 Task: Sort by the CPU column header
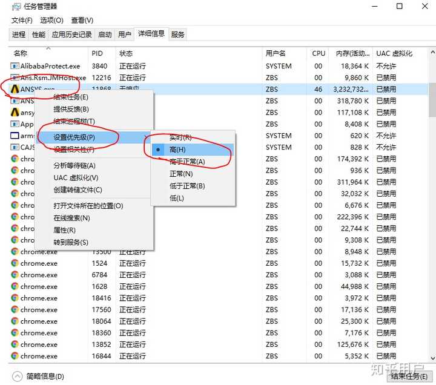(317, 53)
